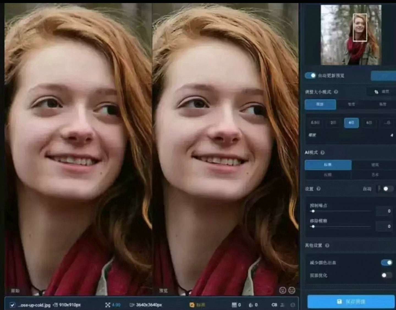Click the suppress noise value field

pos(384,211)
